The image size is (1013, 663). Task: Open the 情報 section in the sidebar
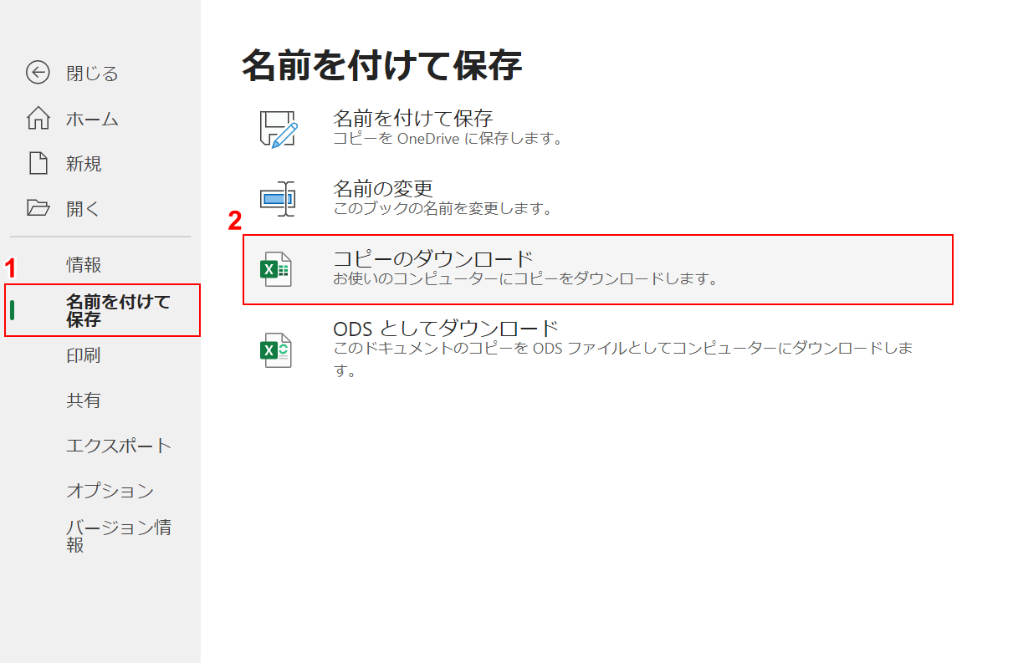click(84, 265)
